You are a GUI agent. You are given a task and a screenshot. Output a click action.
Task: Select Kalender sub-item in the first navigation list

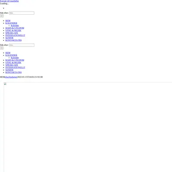pos(15,25)
